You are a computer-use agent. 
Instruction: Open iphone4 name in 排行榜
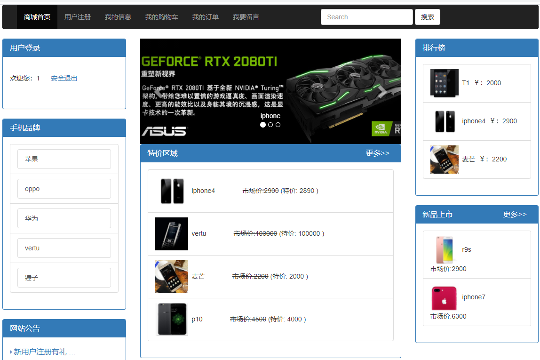click(474, 121)
